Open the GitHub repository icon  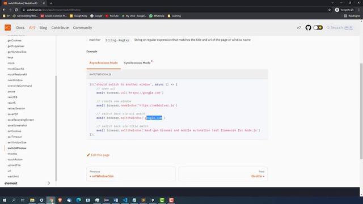(x=308, y=28)
